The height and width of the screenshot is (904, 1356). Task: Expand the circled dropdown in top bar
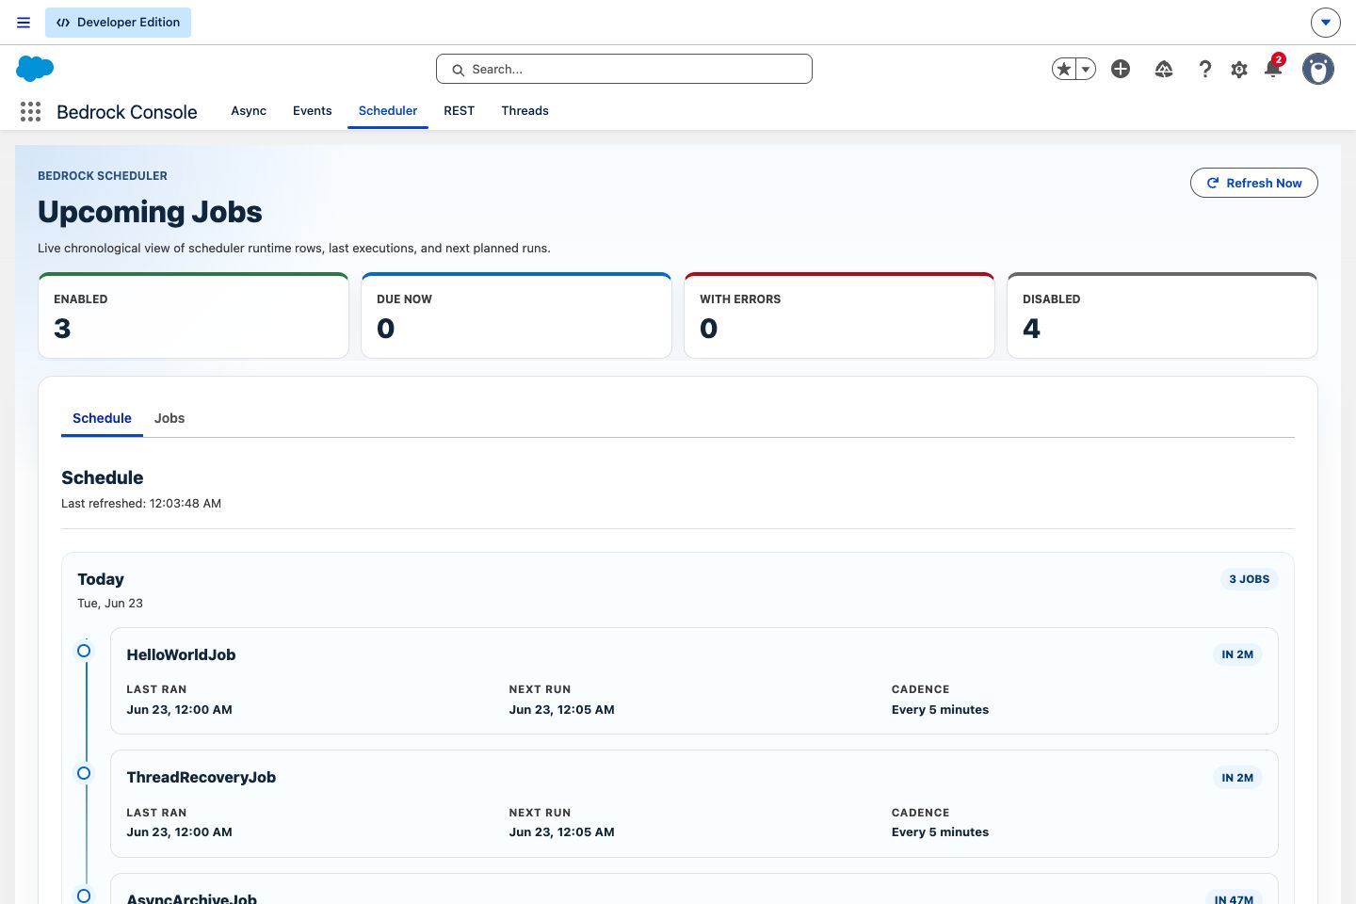click(1326, 23)
